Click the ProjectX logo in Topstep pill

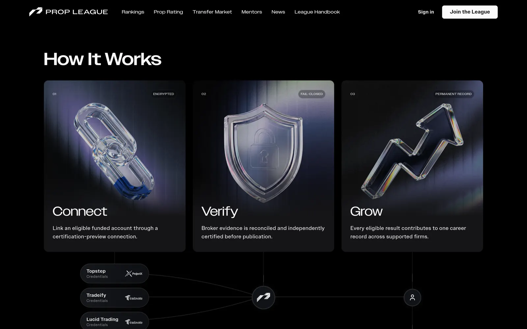click(x=134, y=273)
